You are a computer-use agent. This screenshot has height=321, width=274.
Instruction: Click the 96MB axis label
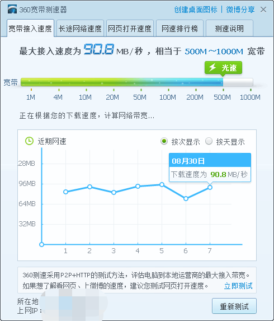pos(27,184)
